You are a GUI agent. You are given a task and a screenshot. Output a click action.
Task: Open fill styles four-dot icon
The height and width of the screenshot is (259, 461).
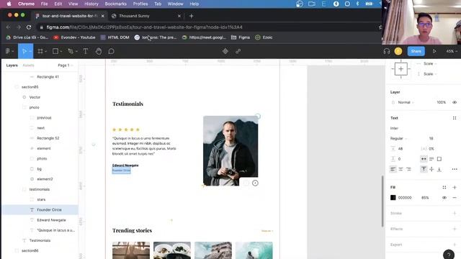444,187
